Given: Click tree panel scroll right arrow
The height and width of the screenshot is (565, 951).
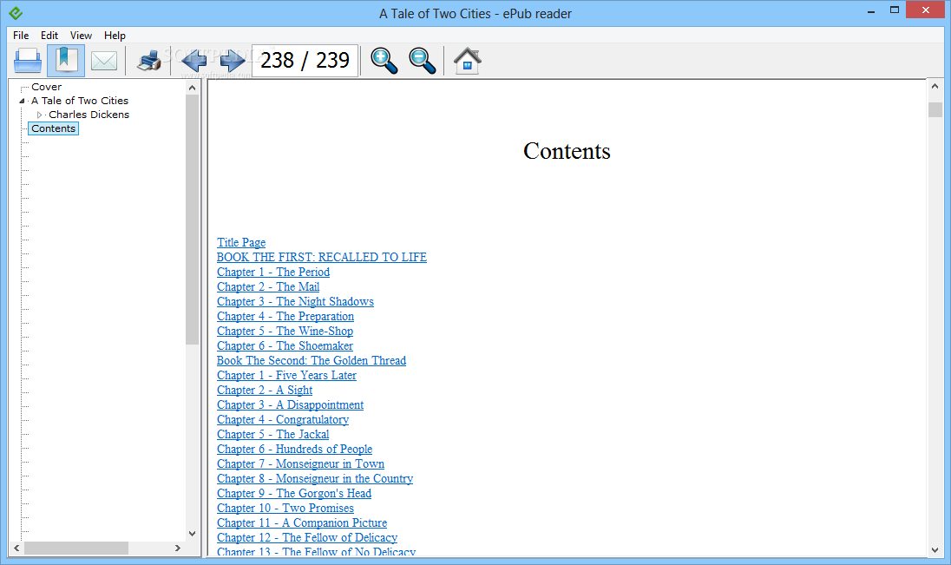Looking at the screenshot, I should pyautogui.click(x=178, y=548).
